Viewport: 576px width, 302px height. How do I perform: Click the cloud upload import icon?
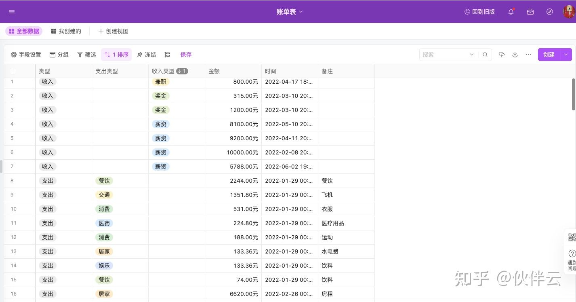[502, 55]
